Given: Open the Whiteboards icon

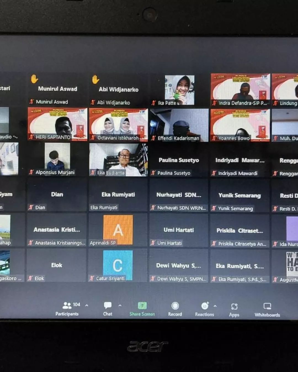Looking at the screenshot, I should tap(267, 306).
